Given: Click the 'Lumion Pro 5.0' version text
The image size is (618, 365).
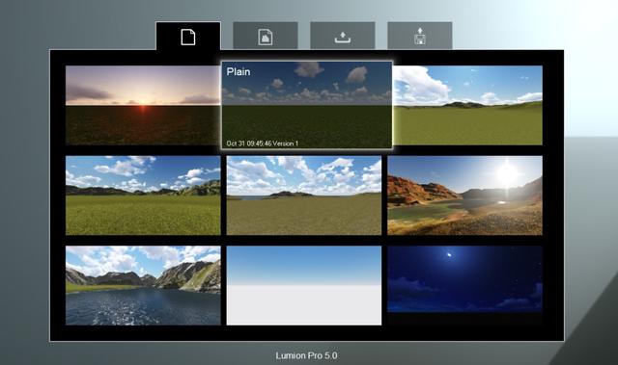Looking at the screenshot, I should point(306,355).
